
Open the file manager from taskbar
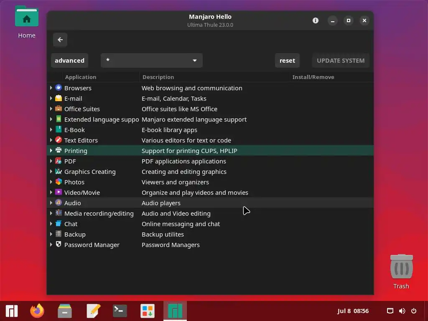65,311
